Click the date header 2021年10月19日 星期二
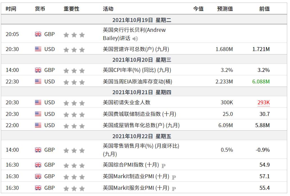Image resolution: width=290 pixels, height=196 pixels. 142,20
